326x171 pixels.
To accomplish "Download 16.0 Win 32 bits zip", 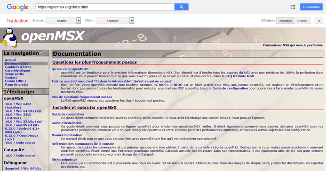I will click(24, 121).
